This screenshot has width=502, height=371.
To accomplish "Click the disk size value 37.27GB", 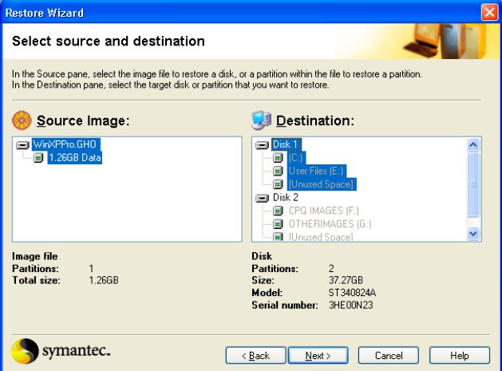I will click(346, 280).
